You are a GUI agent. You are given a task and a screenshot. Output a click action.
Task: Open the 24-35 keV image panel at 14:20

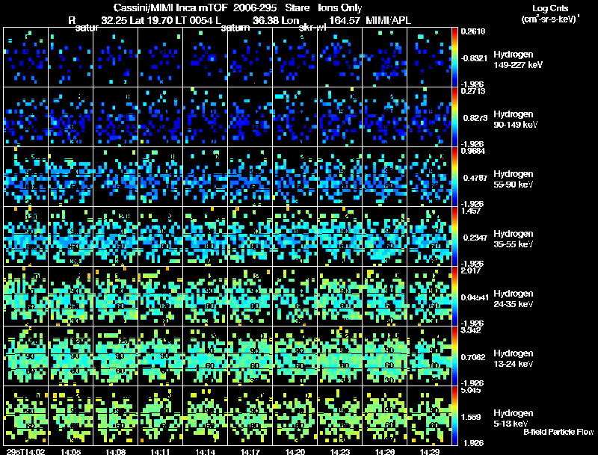[x=295, y=297]
